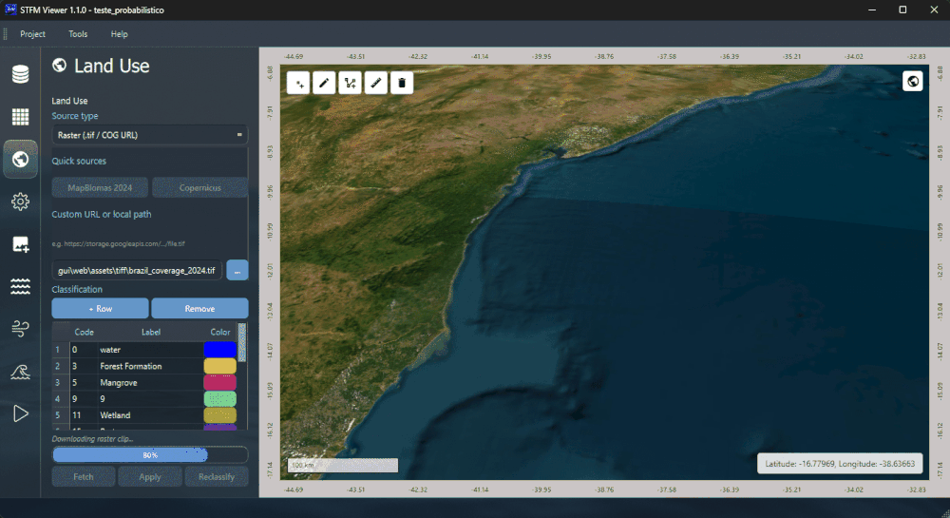Select the add polyline vertices map tool

click(x=351, y=83)
